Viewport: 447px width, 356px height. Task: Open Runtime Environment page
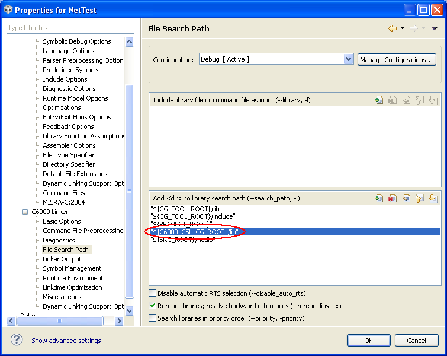tap(73, 278)
